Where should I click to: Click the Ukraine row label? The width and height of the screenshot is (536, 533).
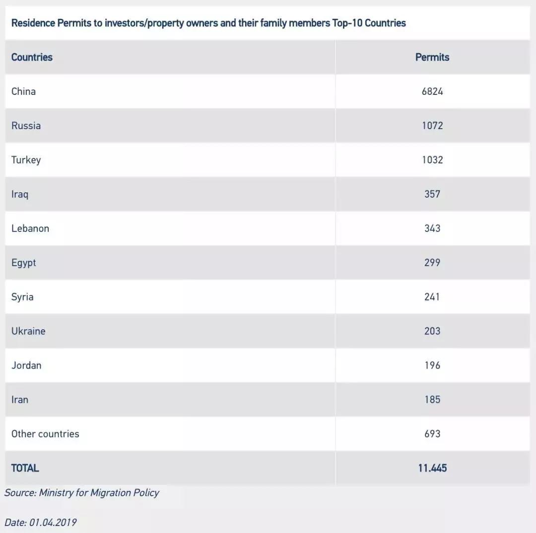28,331
